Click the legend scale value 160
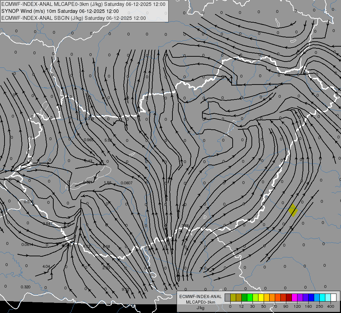Image resolution: width=341 pixels, height=313 pixels. 308,306
